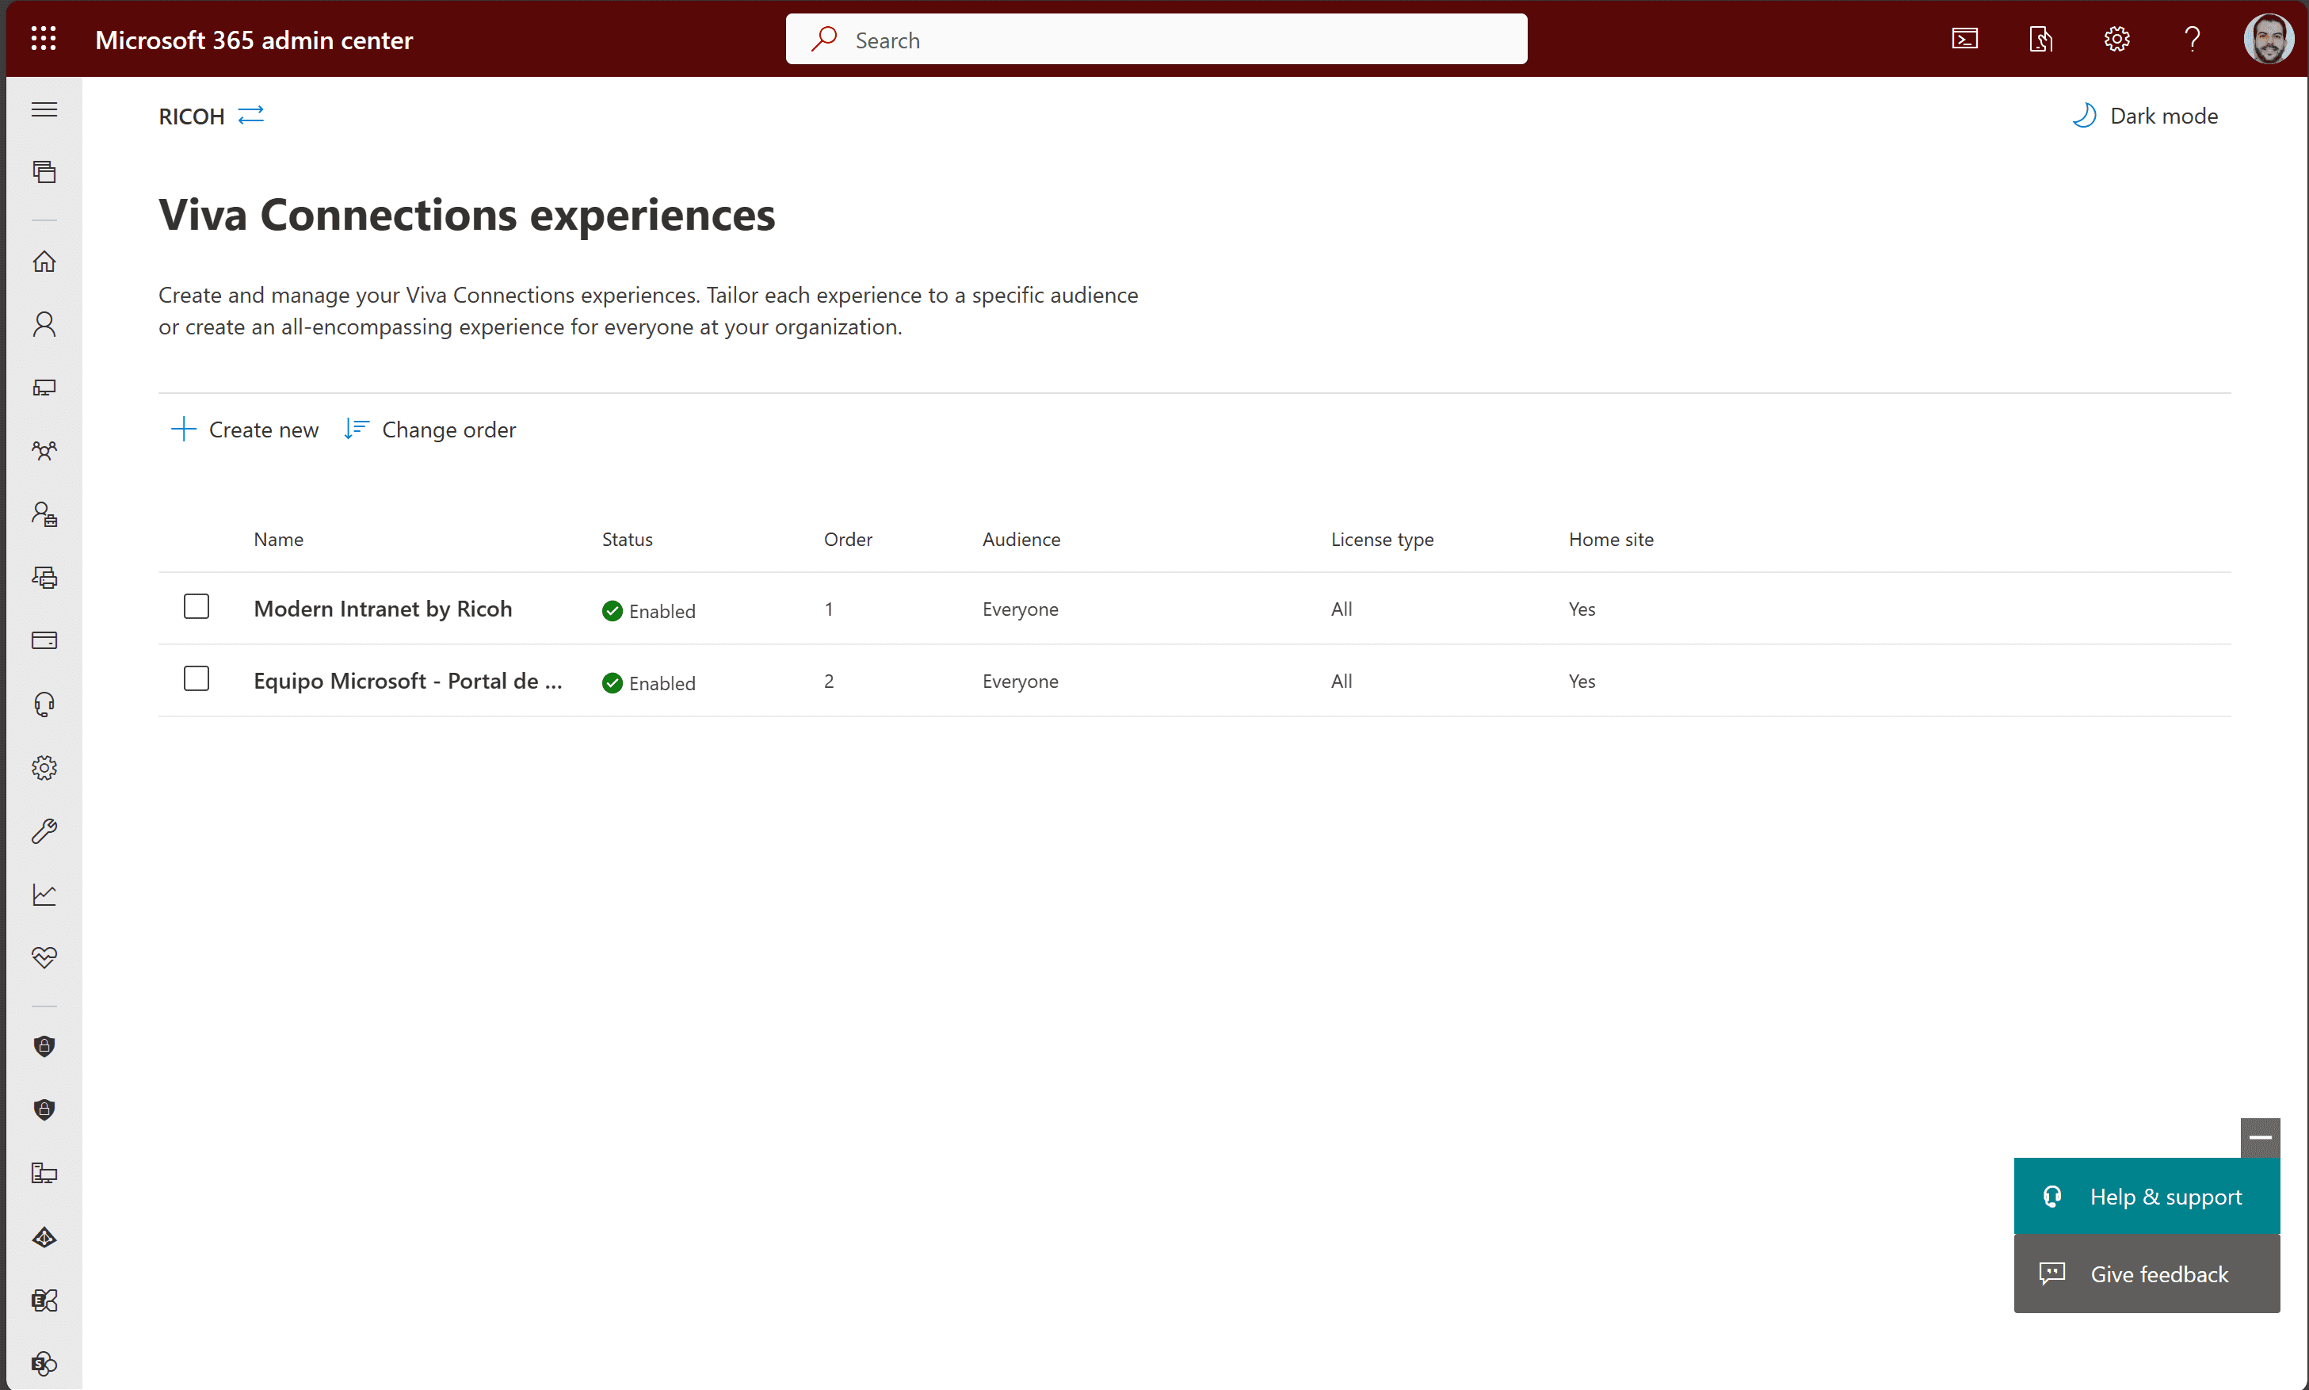Click Give feedback
Screen dimensions: 2309x1390
[x=2146, y=1275]
